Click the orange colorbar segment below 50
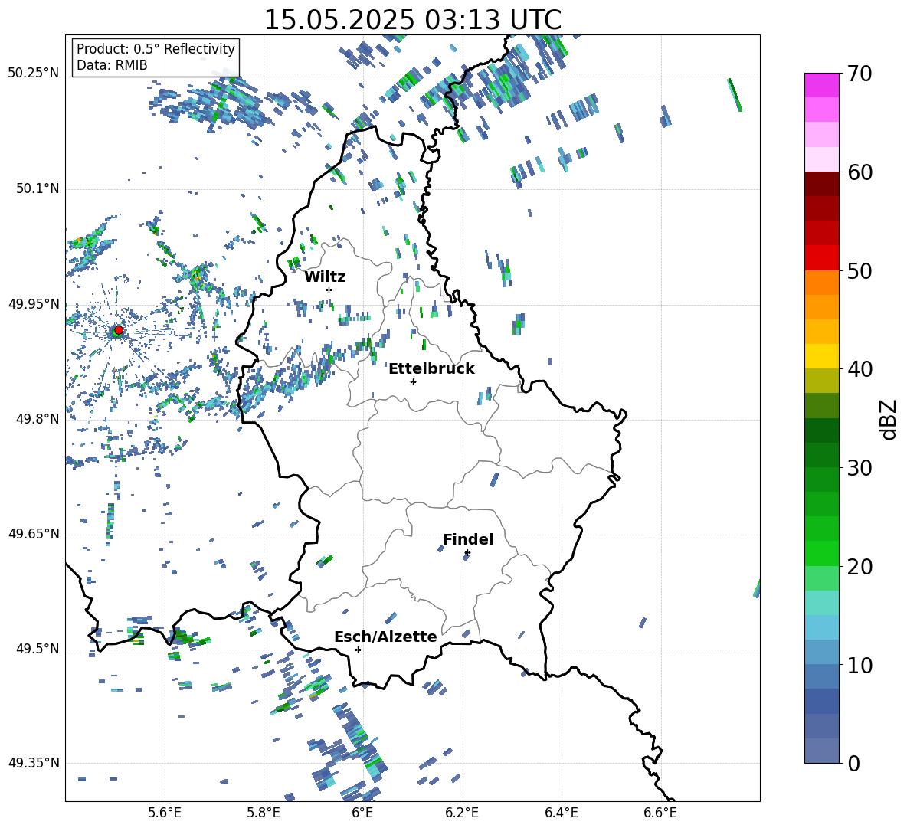Image resolution: width=907 pixels, height=828 pixels. (x=822, y=283)
